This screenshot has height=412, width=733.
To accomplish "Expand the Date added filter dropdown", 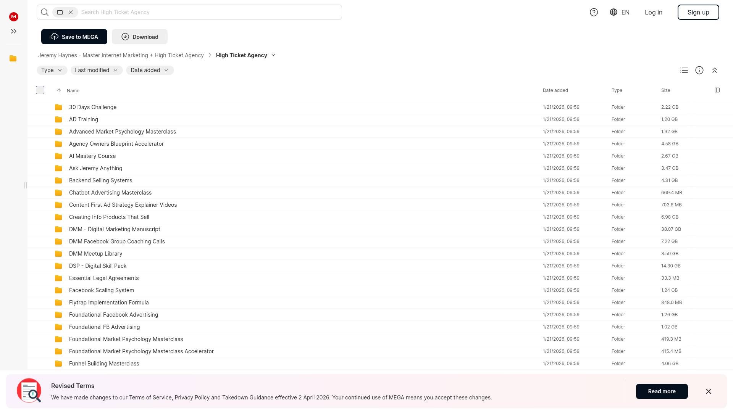I will click(150, 70).
